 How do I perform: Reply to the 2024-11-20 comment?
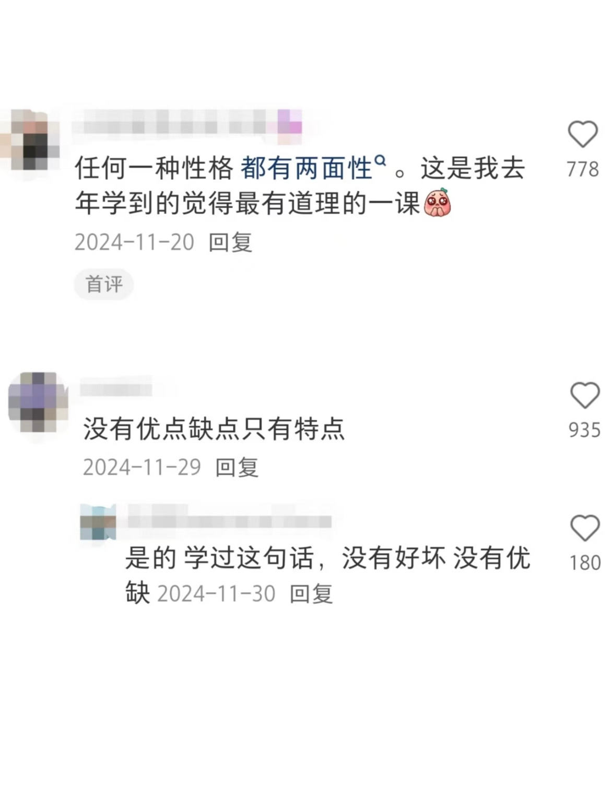[230, 243]
